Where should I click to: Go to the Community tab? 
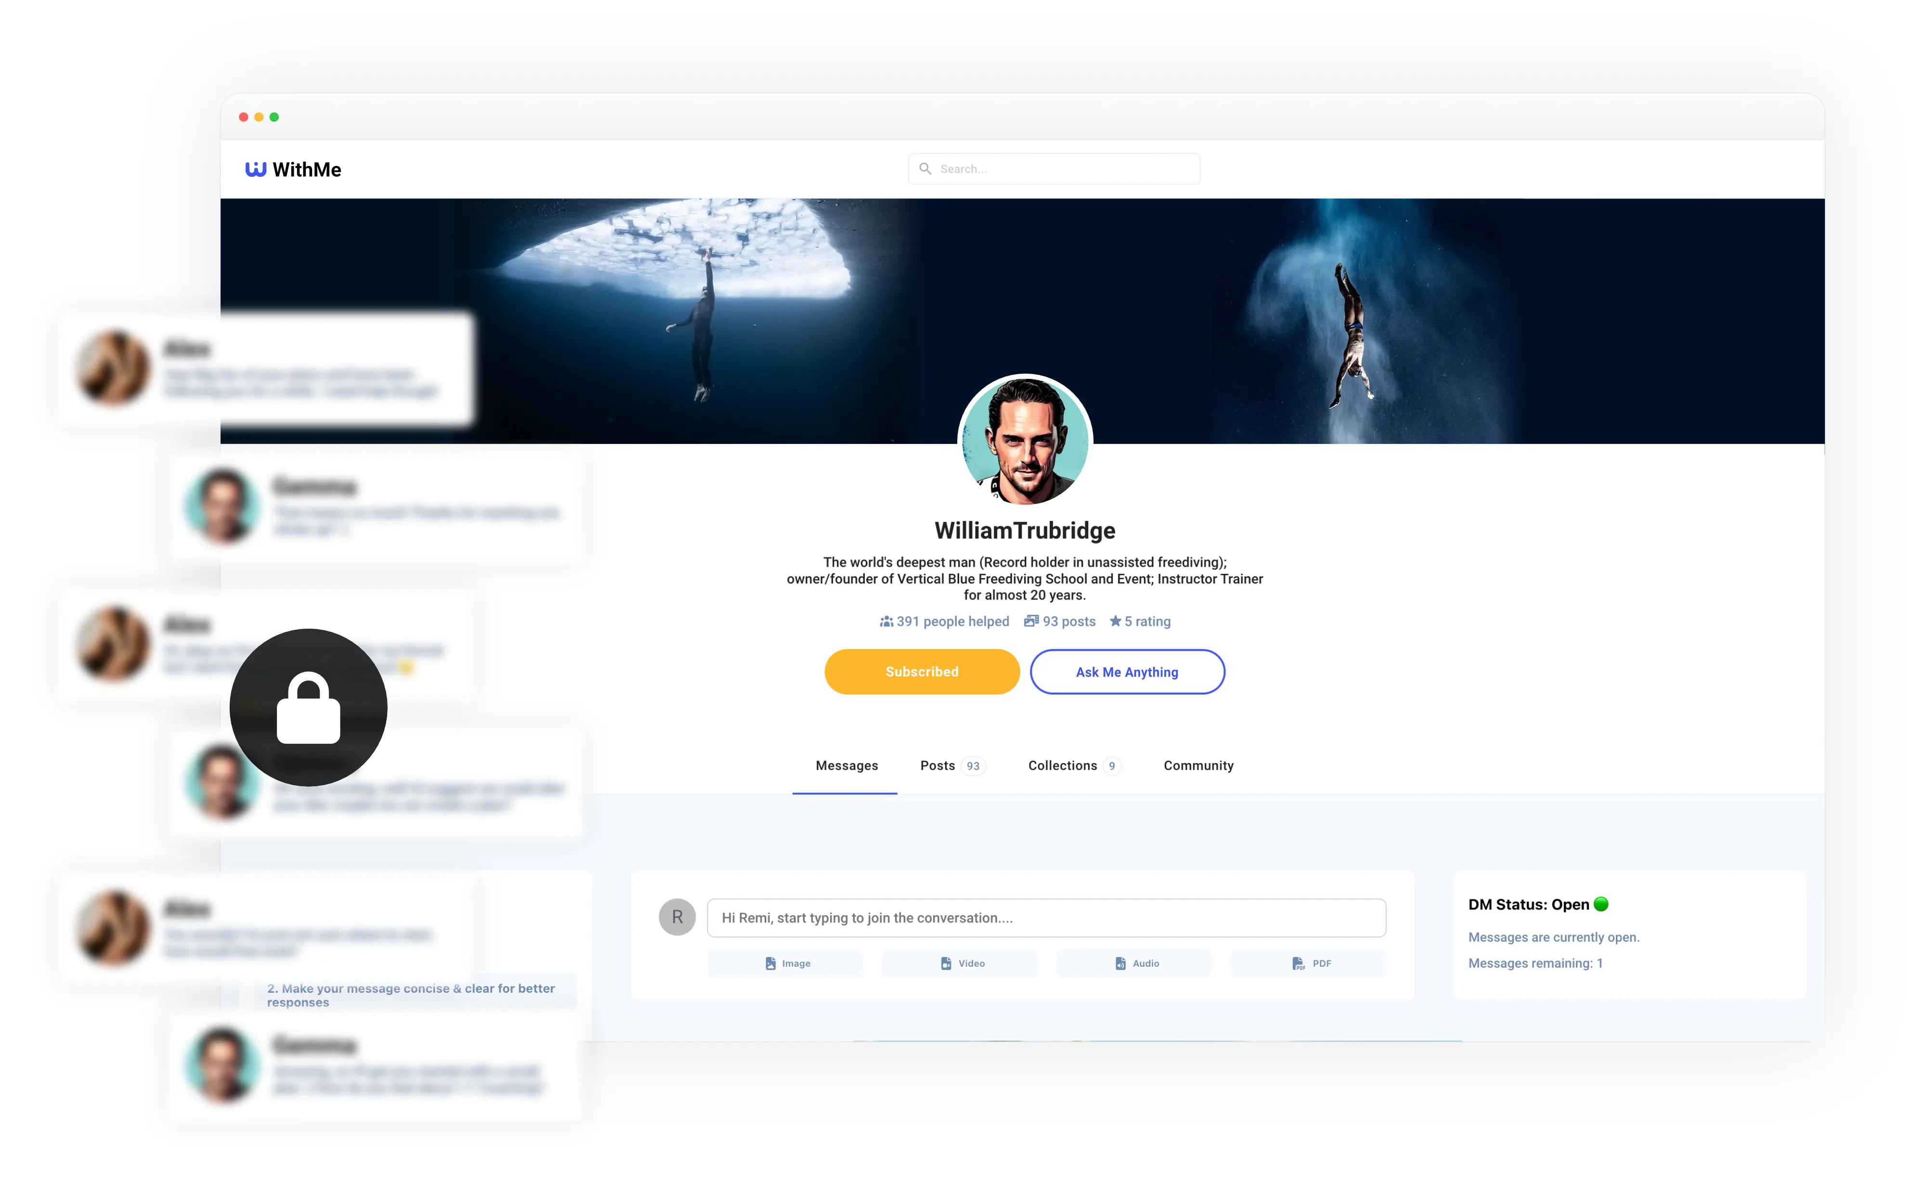[1198, 765]
